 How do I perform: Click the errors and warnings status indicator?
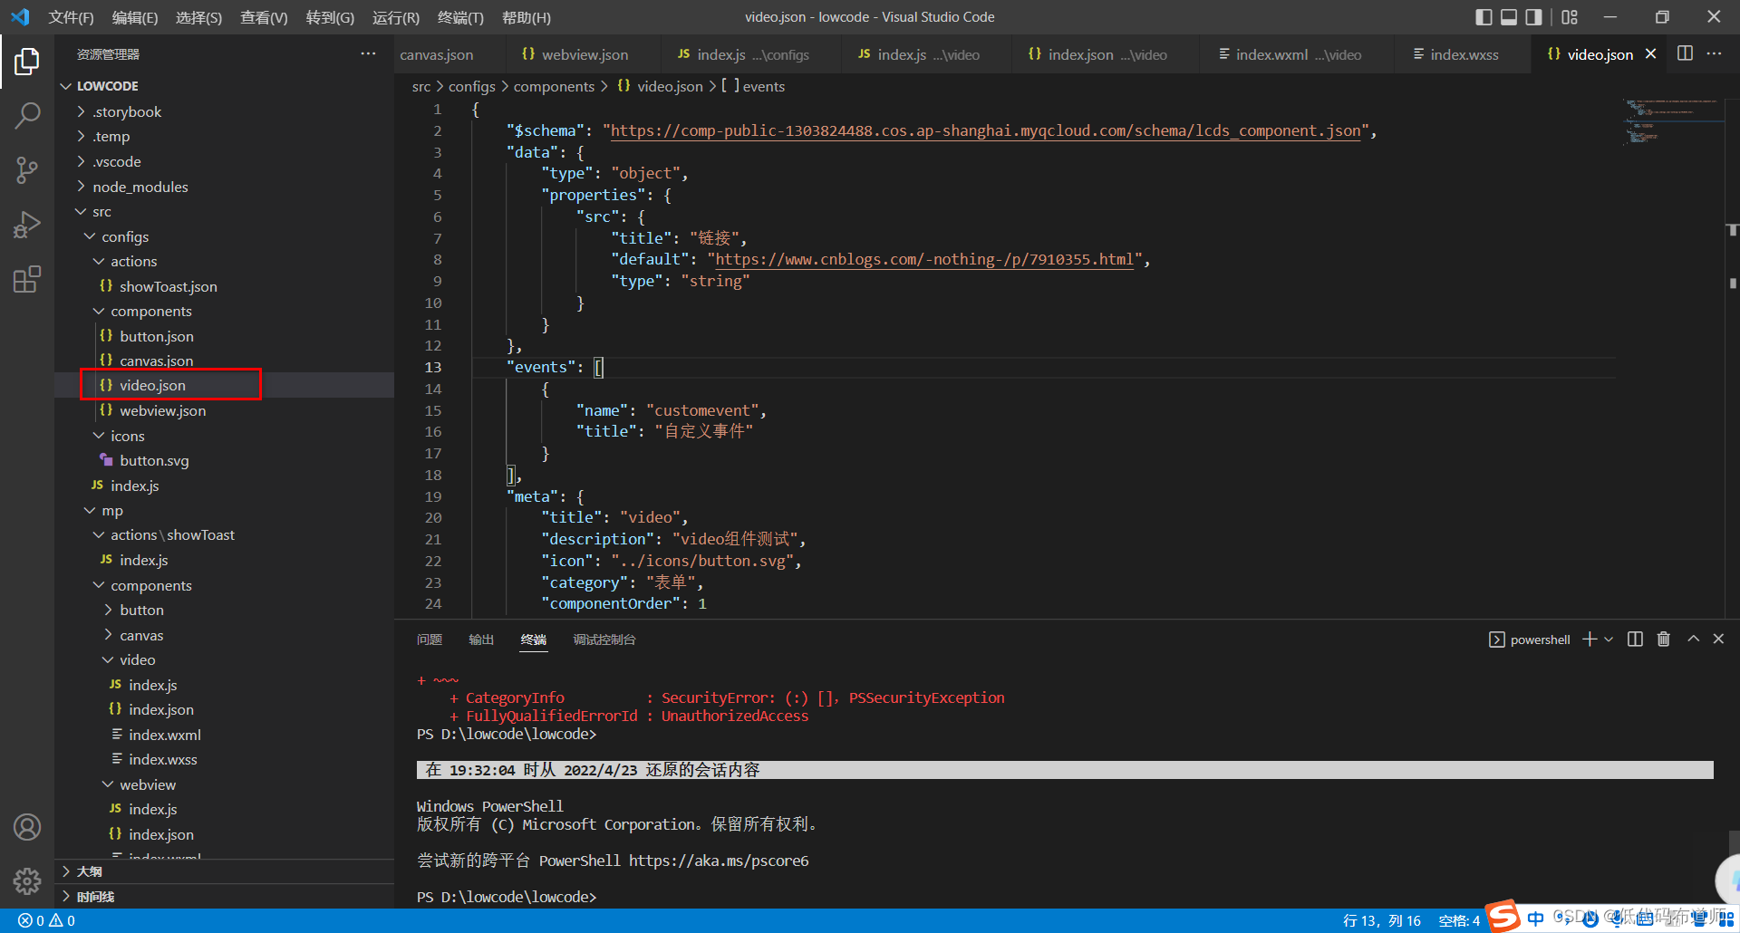pyautogui.click(x=47, y=920)
